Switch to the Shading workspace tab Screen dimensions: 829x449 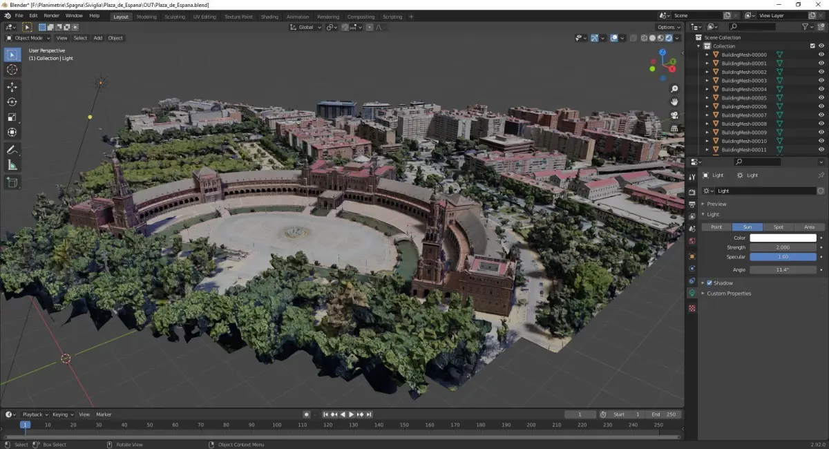[x=269, y=17]
